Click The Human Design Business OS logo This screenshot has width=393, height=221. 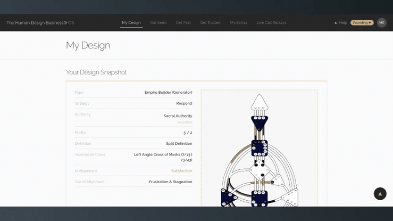click(x=40, y=22)
